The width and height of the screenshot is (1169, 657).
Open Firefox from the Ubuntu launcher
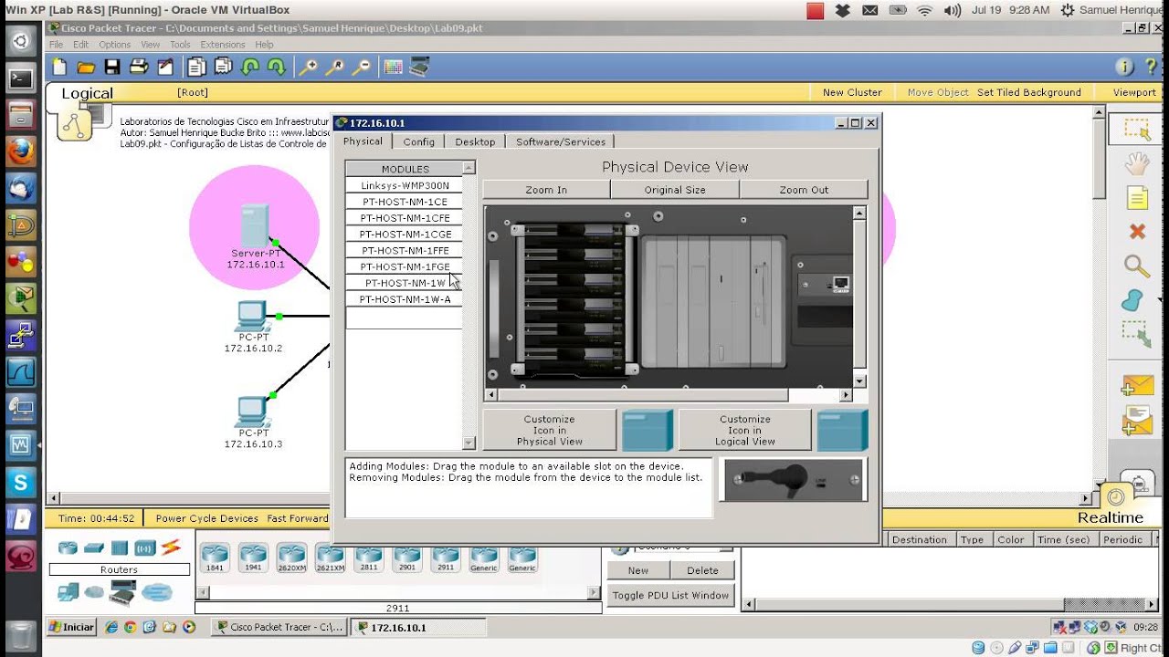tap(21, 152)
